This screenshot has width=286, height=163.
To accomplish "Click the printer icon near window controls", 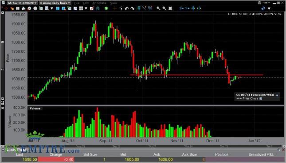I will pos(259,3).
